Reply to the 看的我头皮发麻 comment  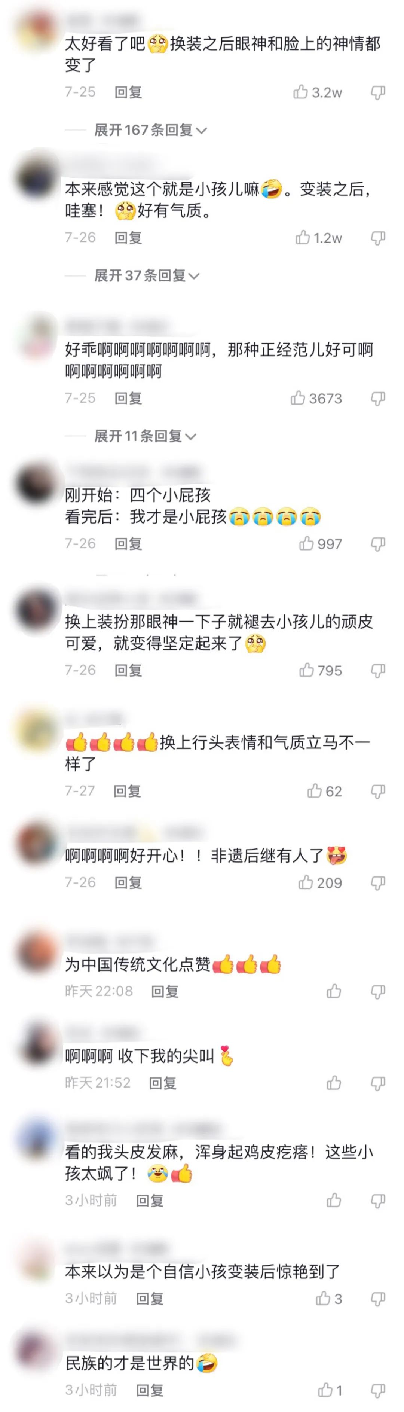coord(150,1201)
